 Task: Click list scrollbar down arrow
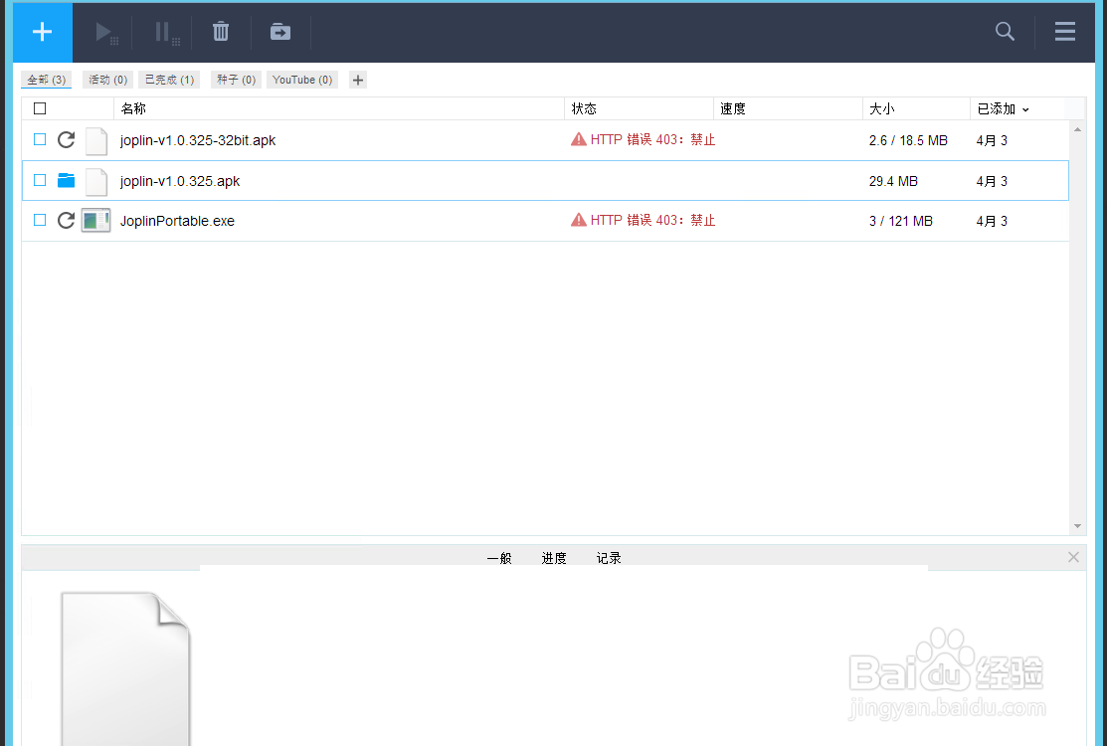[x=1077, y=526]
